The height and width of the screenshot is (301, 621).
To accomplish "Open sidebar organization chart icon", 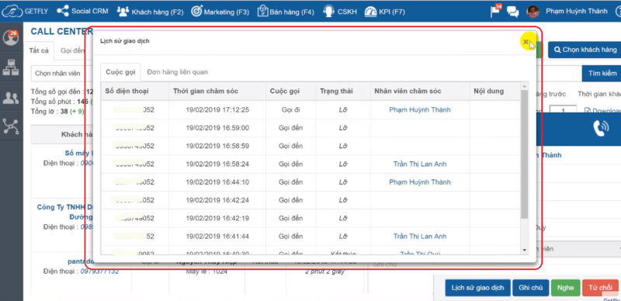I will coord(11,67).
